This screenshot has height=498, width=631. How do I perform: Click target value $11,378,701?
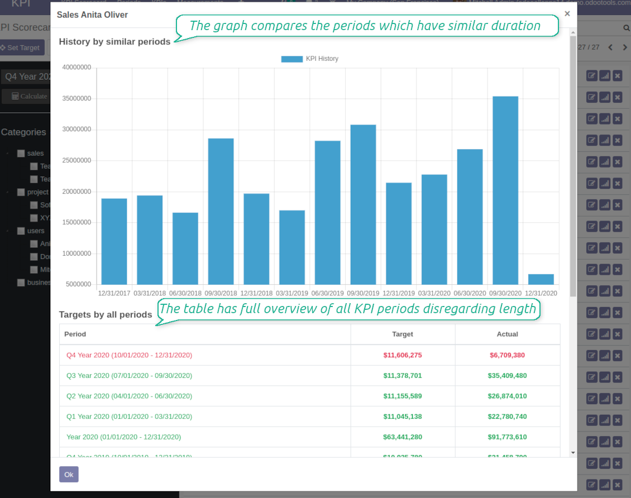click(x=403, y=376)
